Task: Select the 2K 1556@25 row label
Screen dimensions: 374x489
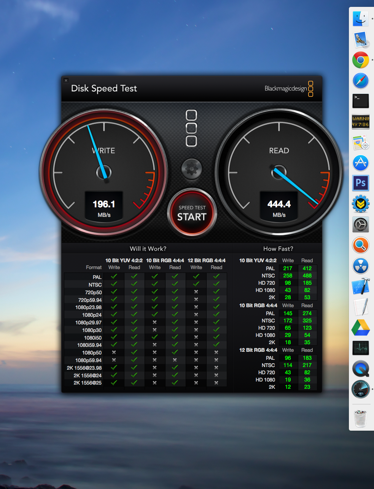Action: coord(88,383)
